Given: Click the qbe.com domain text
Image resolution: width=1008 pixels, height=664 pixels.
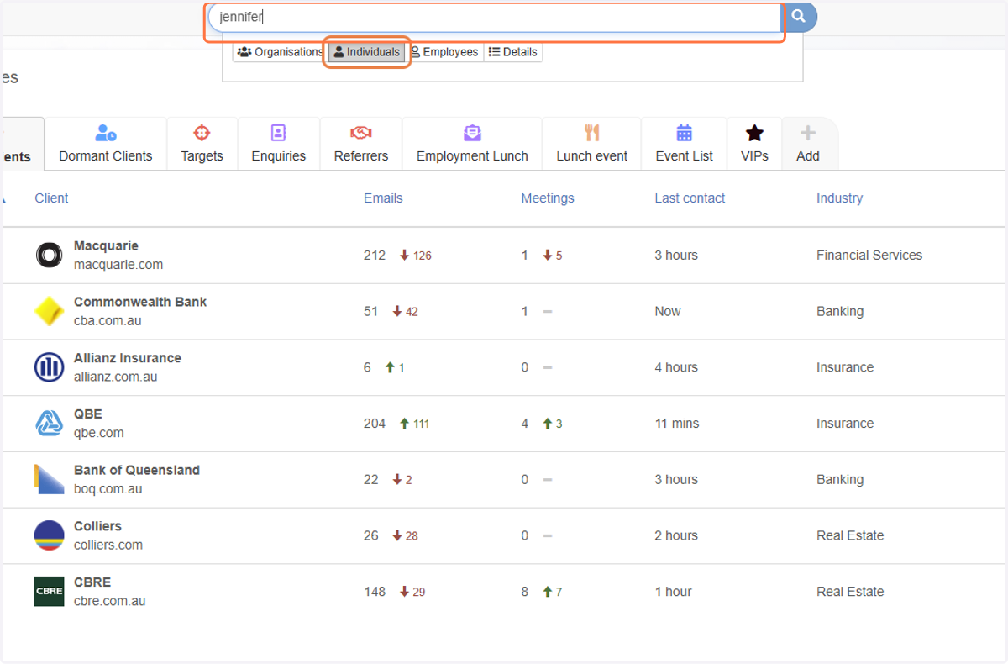Looking at the screenshot, I should [99, 433].
